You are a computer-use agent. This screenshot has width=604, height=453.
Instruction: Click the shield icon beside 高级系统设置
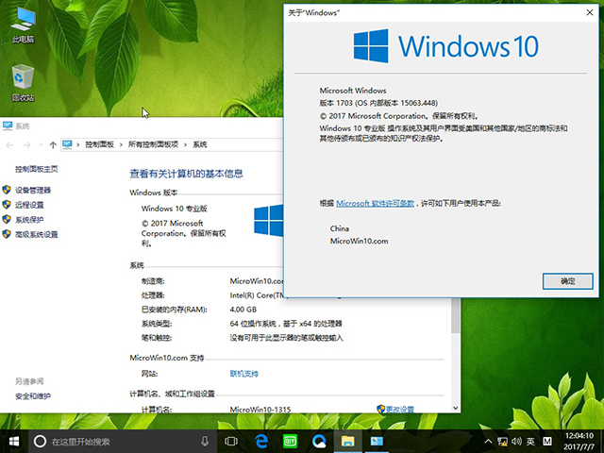coord(7,234)
